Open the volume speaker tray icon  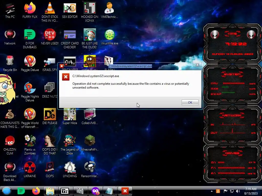pos(238,191)
